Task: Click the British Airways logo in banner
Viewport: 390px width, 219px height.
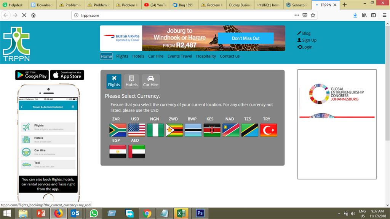Action: coord(121,38)
